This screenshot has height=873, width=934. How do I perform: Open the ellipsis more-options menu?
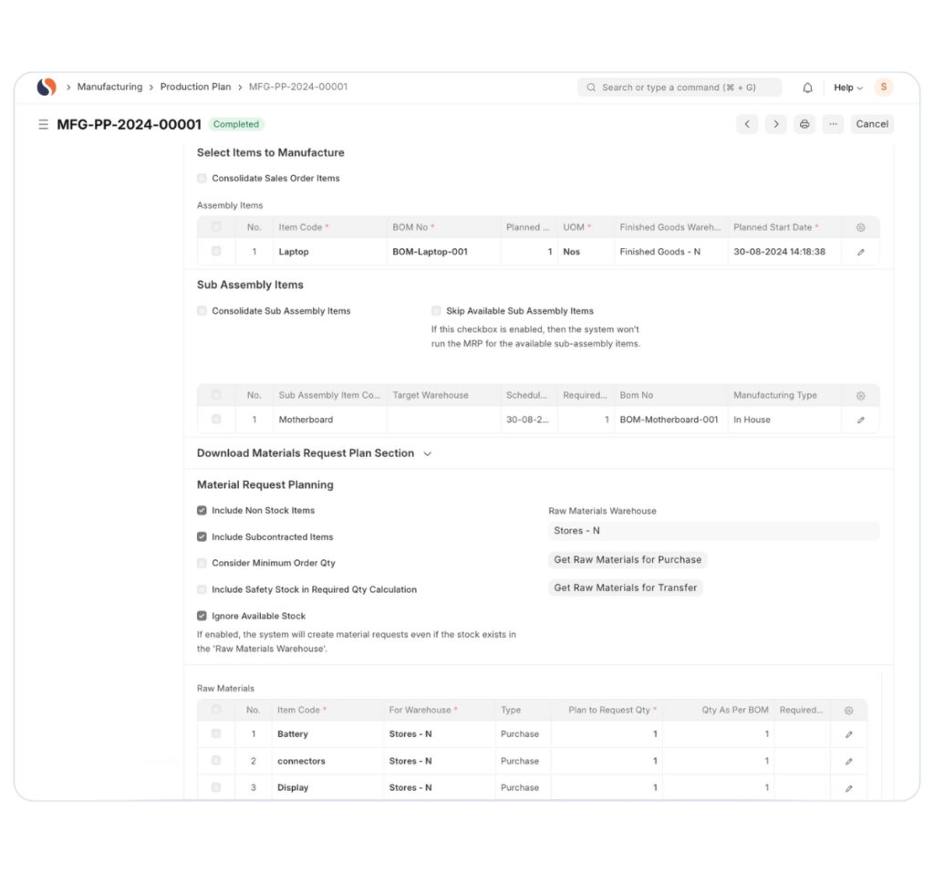[x=833, y=124]
